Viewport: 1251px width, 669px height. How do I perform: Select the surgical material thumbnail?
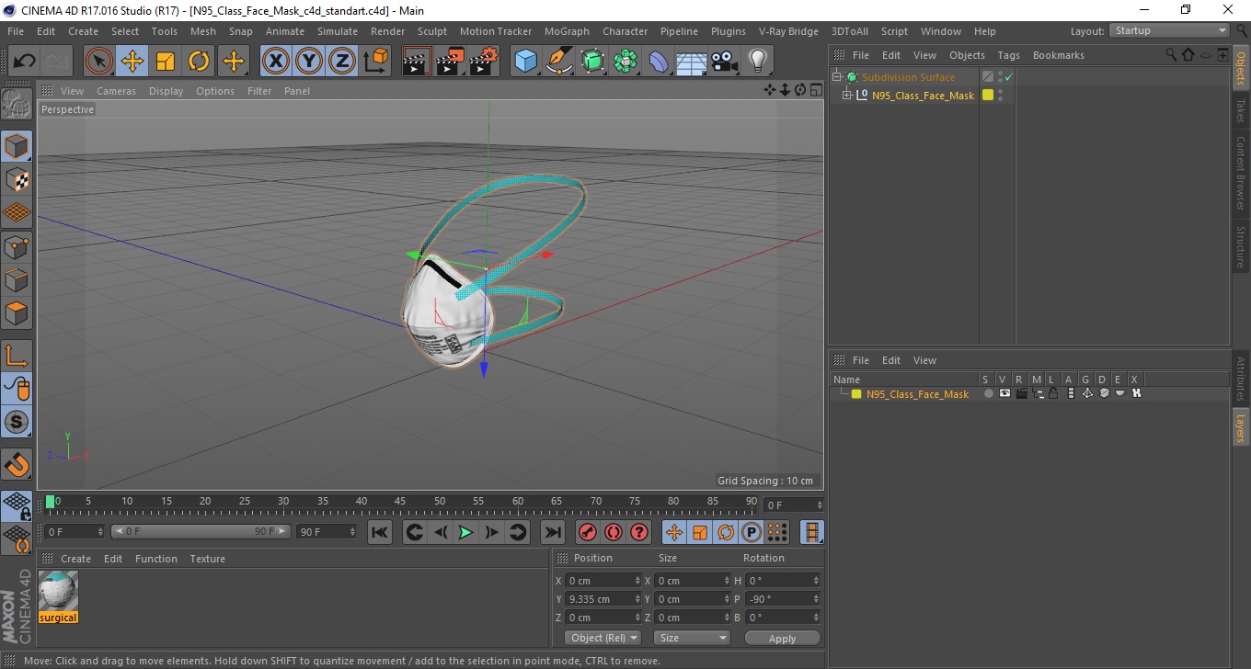coord(58,591)
